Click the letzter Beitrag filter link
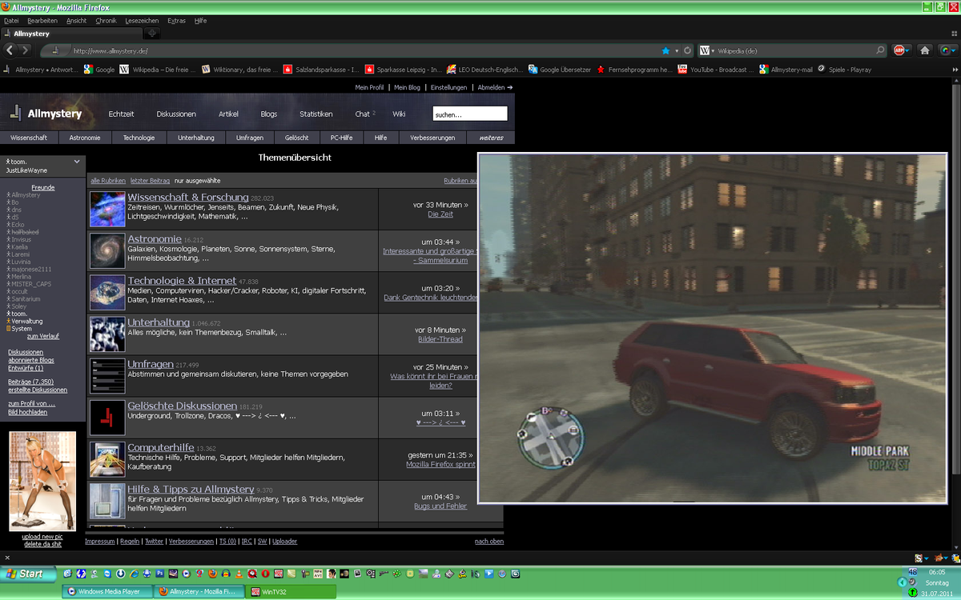The width and height of the screenshot is (961, 600). pos(150,181)
